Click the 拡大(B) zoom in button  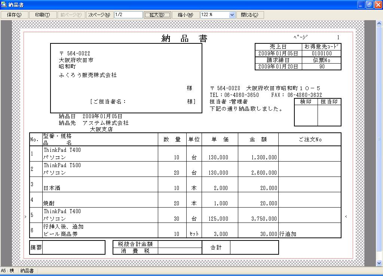(157, 15)
